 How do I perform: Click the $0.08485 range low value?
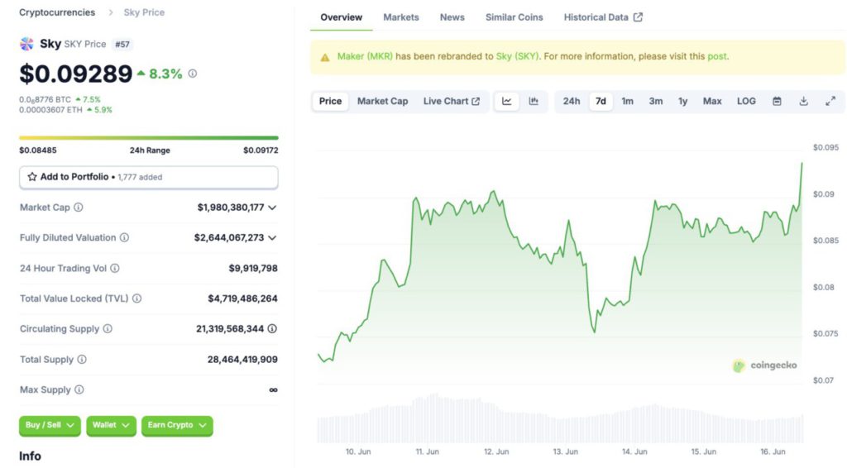tap(38, 150)
